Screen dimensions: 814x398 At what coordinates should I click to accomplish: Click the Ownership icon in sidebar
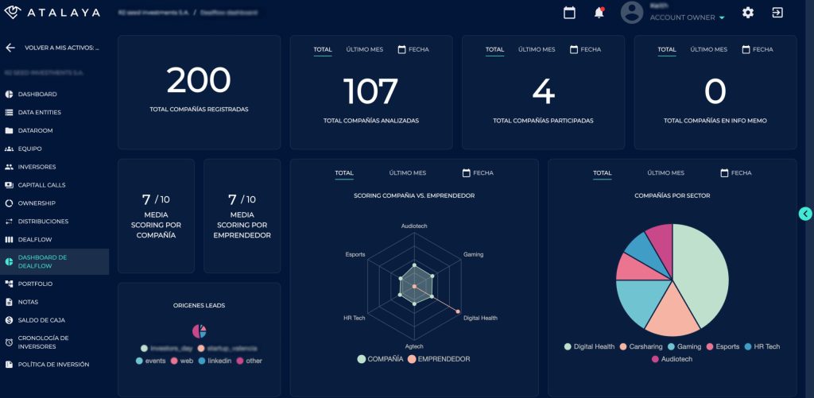10,203
